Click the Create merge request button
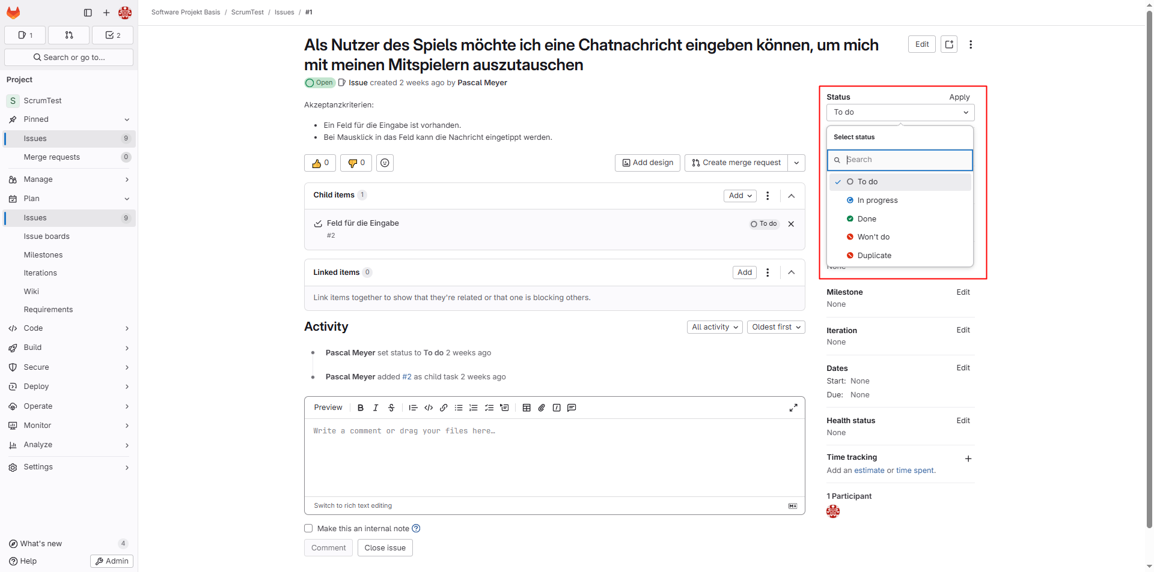The height and width of the screenshot is (572, 1154). coord(736,163)
